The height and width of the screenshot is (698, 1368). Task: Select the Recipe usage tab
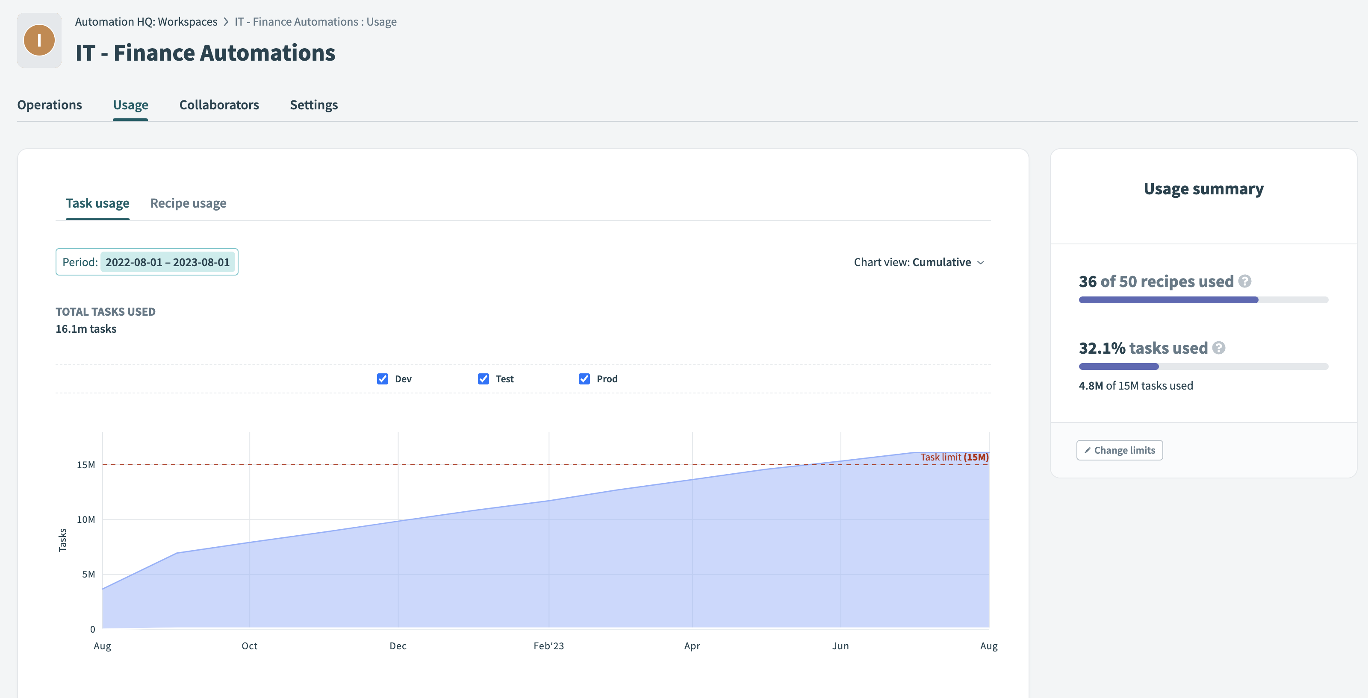coord(188,203)
